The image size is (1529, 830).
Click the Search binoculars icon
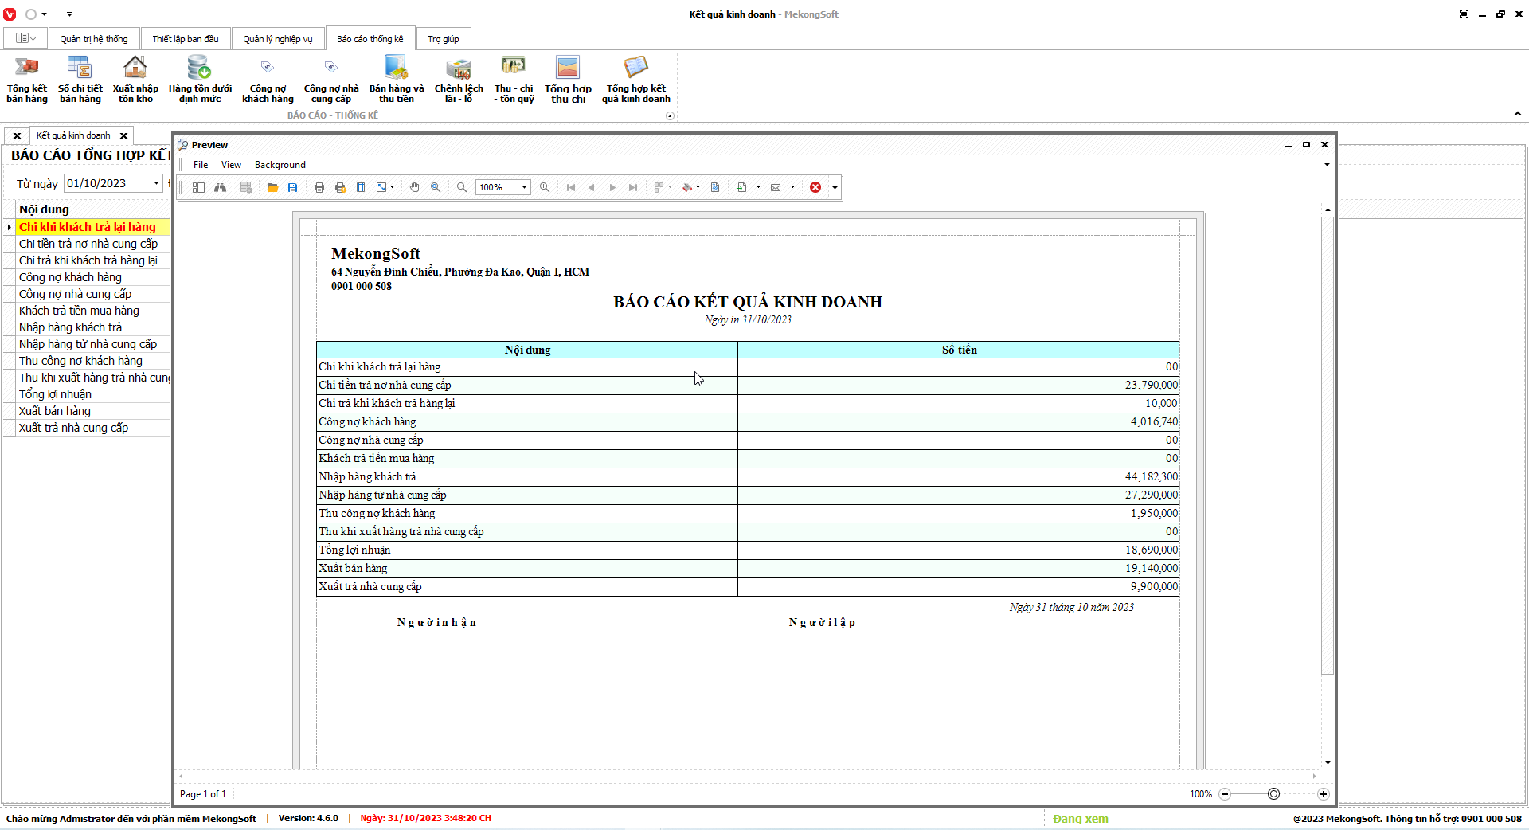click(220, 187)
